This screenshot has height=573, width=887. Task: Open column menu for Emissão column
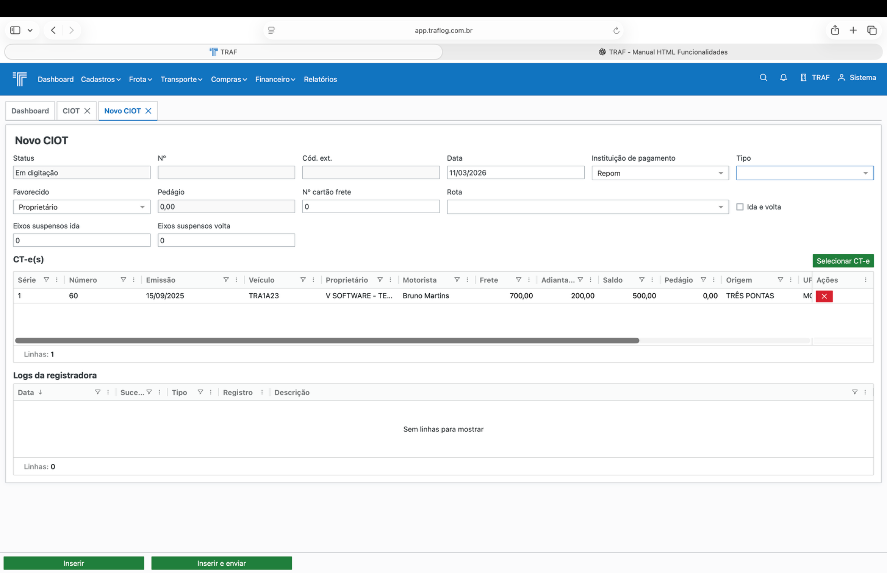(236, 280)
